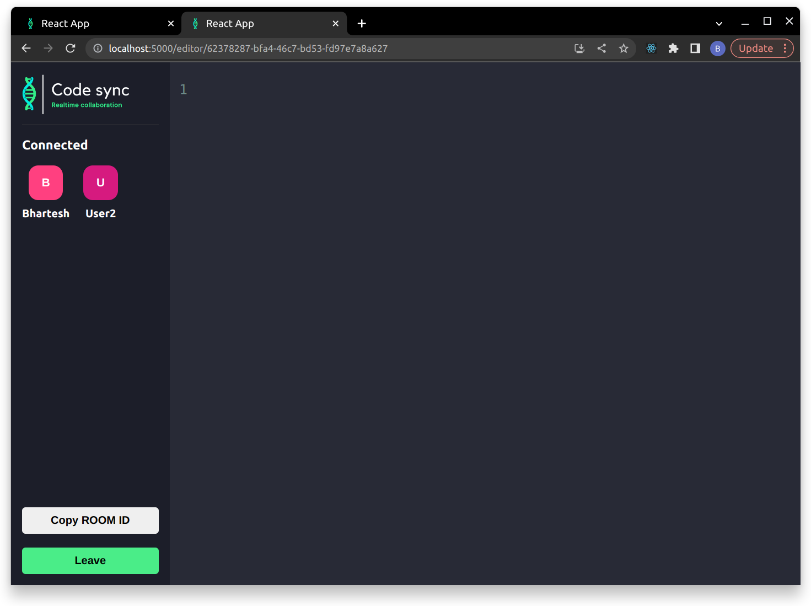Click the browser profile avatar B

tap(717, 48)
